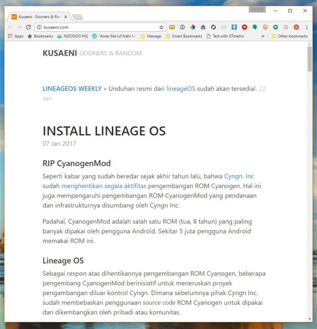Image resolution: width=317 pixels, height=329 pixels.
Task: Click the browser back arrow
Action: click(10, 27)
